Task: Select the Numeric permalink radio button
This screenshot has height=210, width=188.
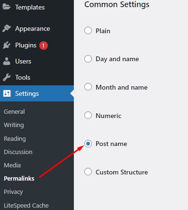Action: click(88, 115)
